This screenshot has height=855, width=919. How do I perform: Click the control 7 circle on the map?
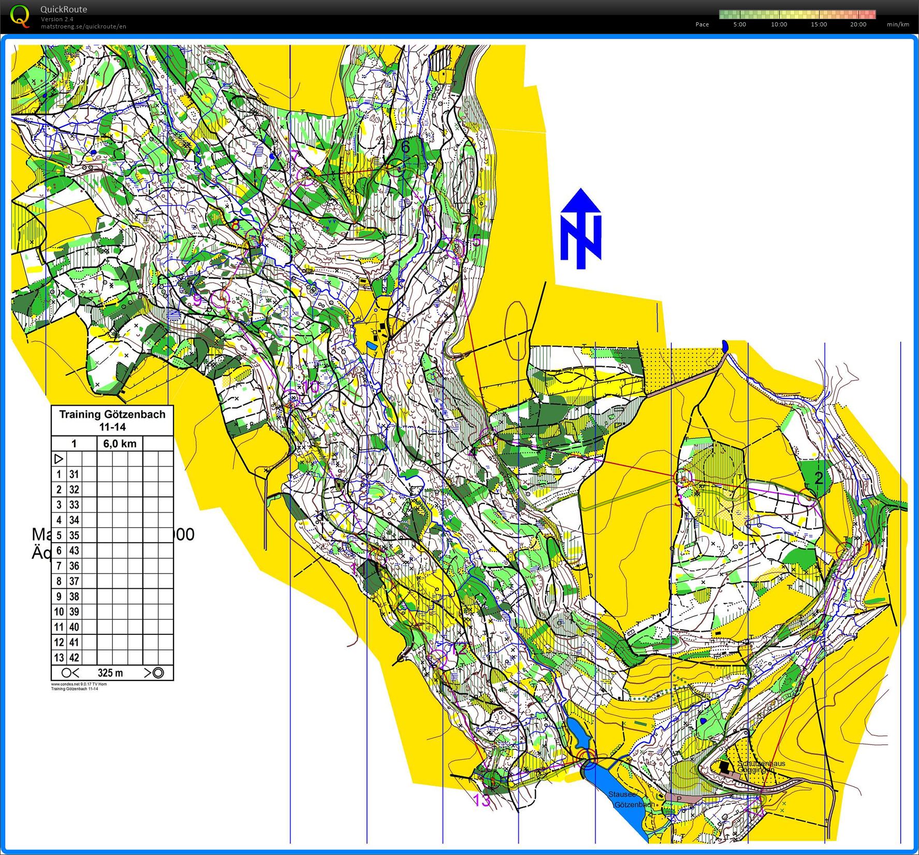(307, 177)
